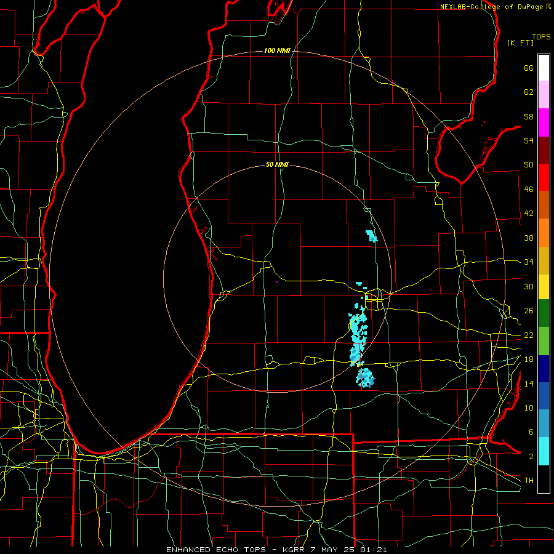
Task: Click the isolated cyan echo north of main cluster
Action: click(371, 236)
